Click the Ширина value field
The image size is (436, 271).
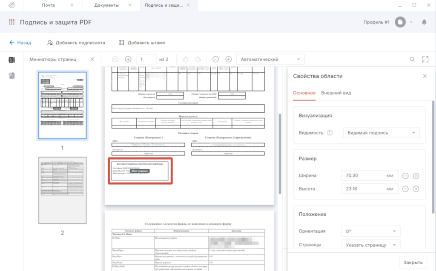click(x=370, y=176)
